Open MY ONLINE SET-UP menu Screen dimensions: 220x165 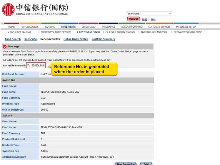[x=186, y=27]
